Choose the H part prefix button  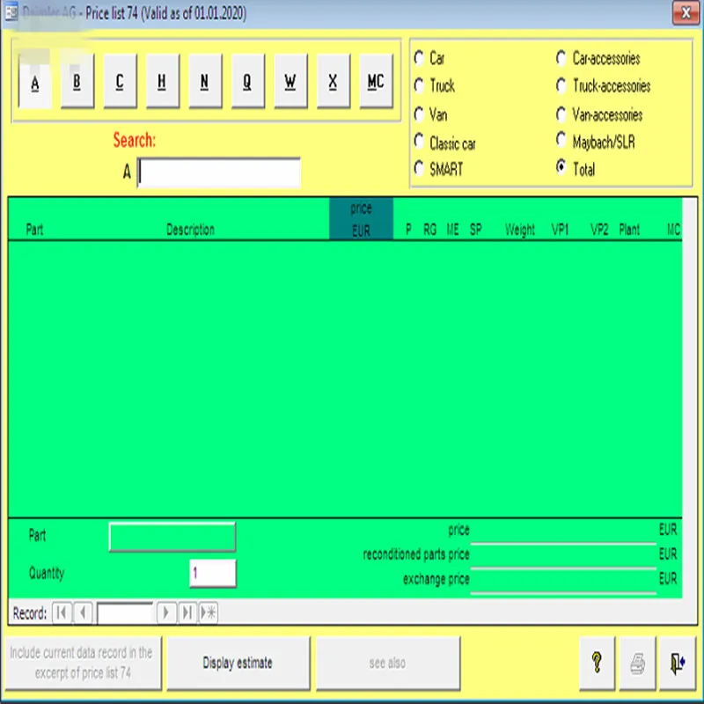coord(163,81)
